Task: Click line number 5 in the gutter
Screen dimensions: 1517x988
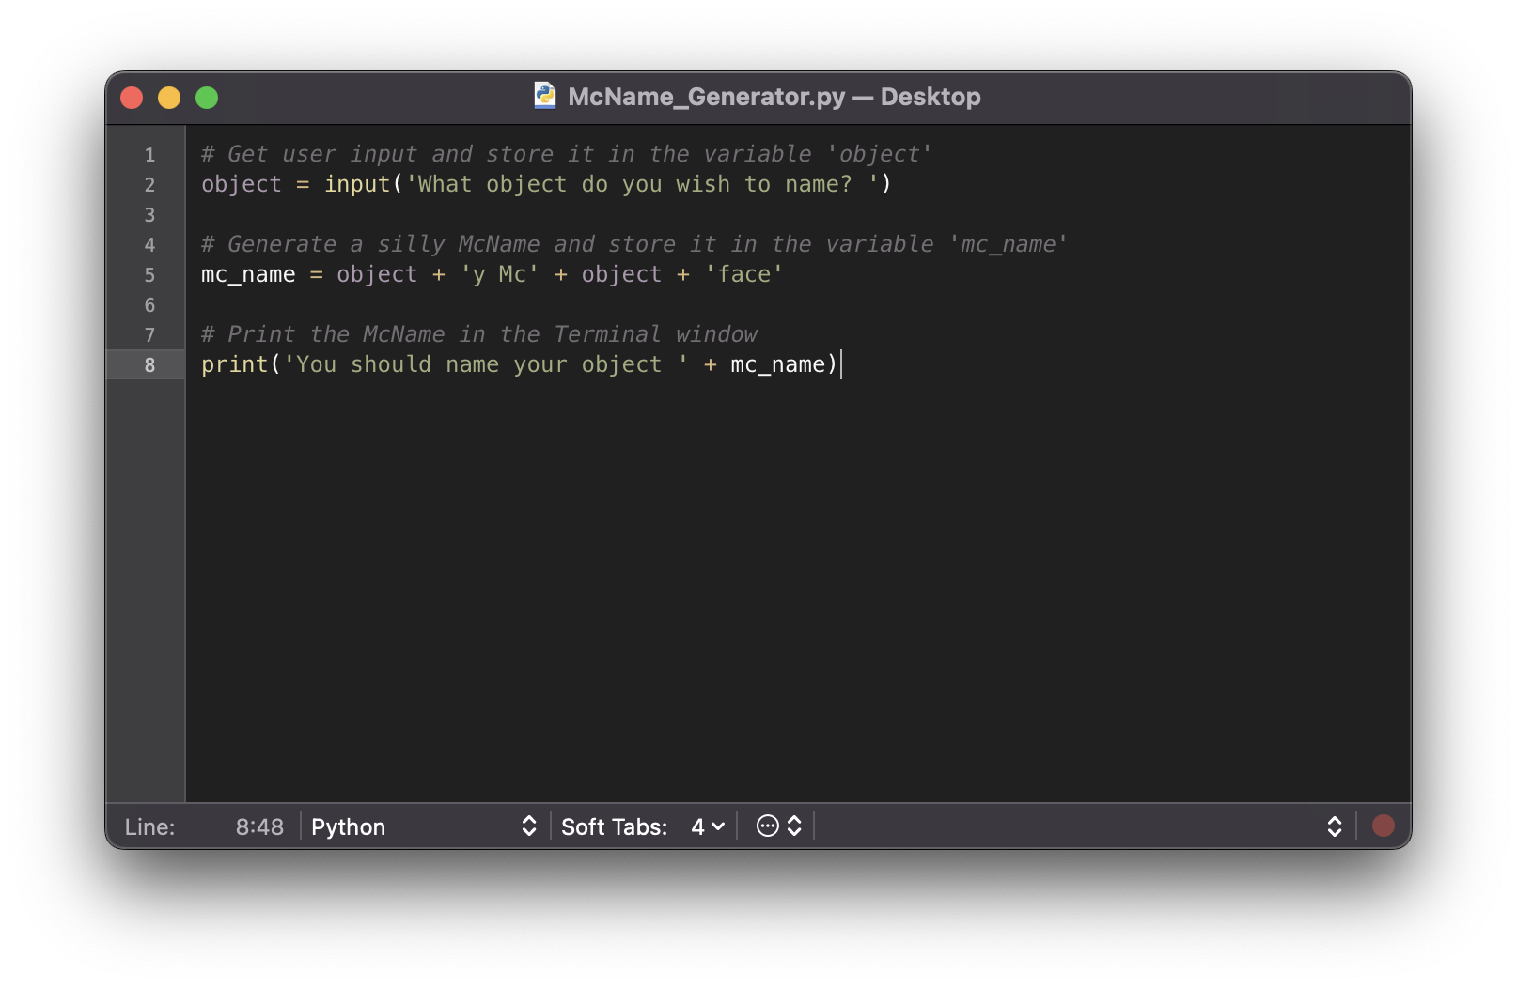Action: tap(149, 275)
